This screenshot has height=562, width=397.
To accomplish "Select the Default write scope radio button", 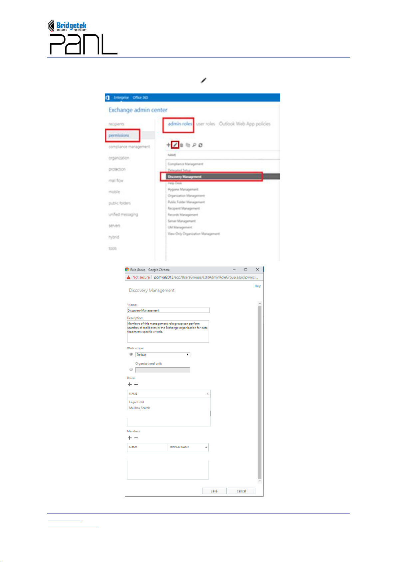I will [131, 355].
